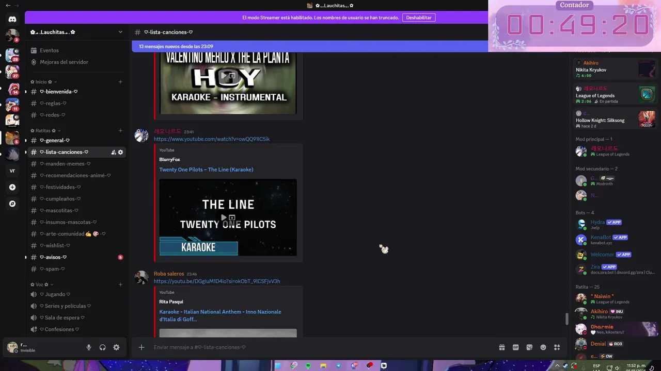Attach a file with the plus button
Viewport: 661px width, 371px height.
click(x=141, y=347)
